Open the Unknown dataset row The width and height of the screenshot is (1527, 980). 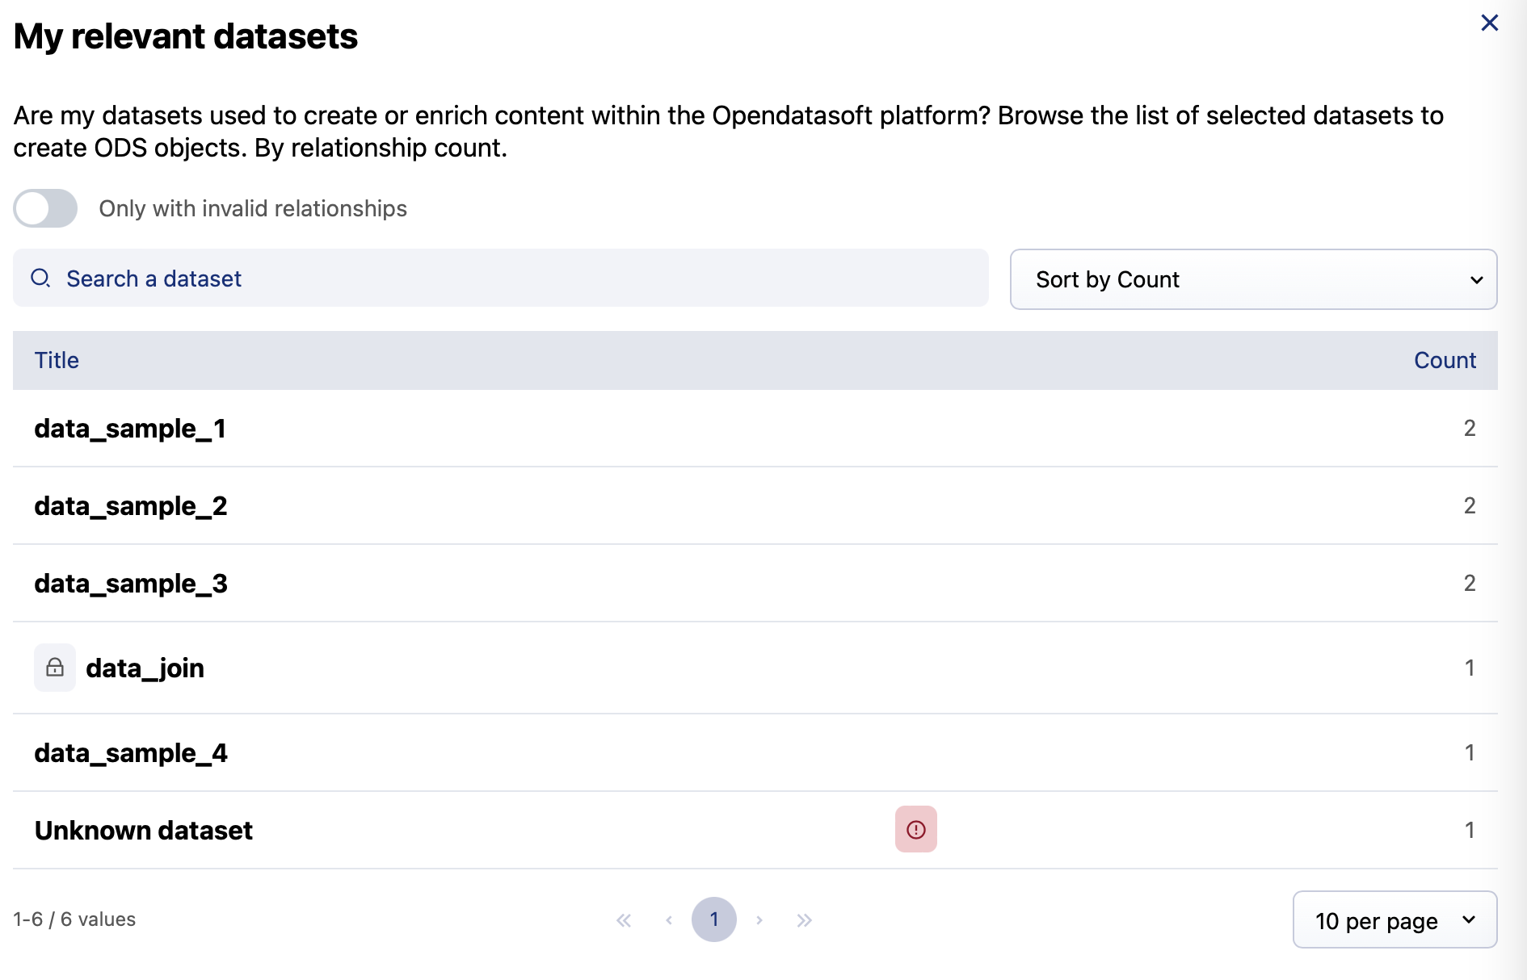[144, 831]
